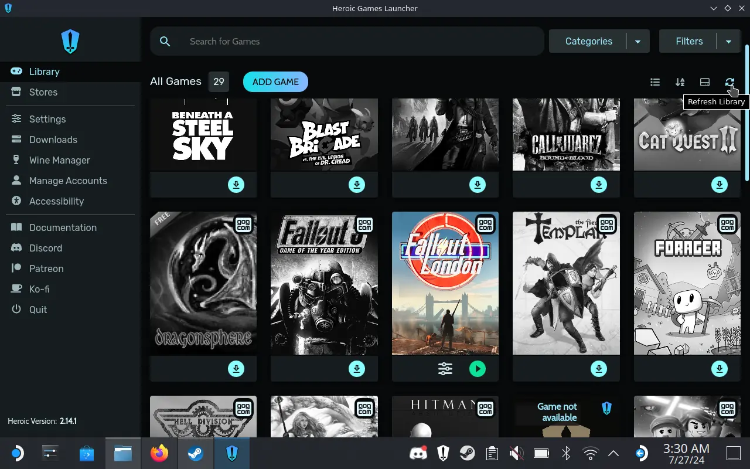Show hidden system tray icons chevron
750x469 pixels.
click(x=613, y=453)
